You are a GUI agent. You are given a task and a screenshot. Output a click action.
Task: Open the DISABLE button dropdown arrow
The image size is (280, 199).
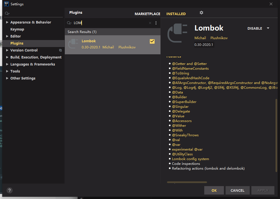(x=268, y=28)
